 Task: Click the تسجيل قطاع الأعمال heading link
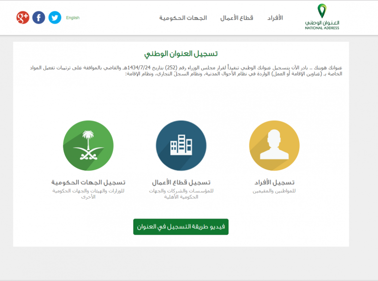pos(181,183)
